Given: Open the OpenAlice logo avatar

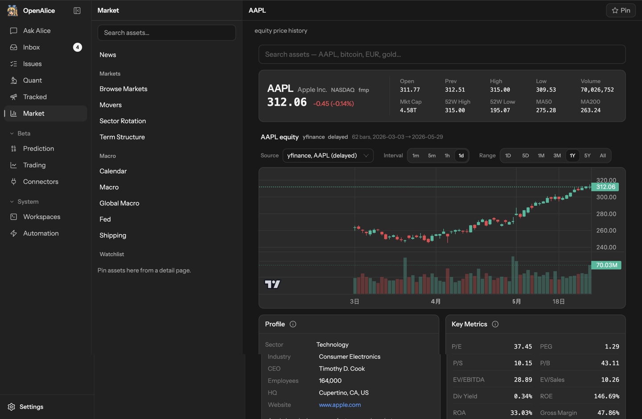Looking at the screenshot, I should 12,10.
